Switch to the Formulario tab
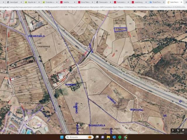The height and width of the screenshot is (140, 187). pos(121,2)
